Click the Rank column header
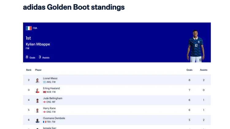230x129 pixels. pos(29,70)
